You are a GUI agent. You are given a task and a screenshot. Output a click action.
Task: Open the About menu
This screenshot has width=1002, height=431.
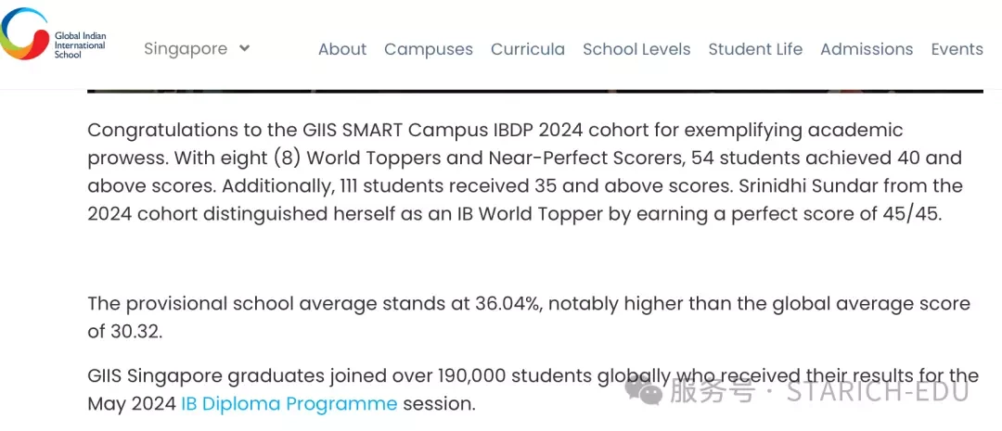[x=342, y=49]
